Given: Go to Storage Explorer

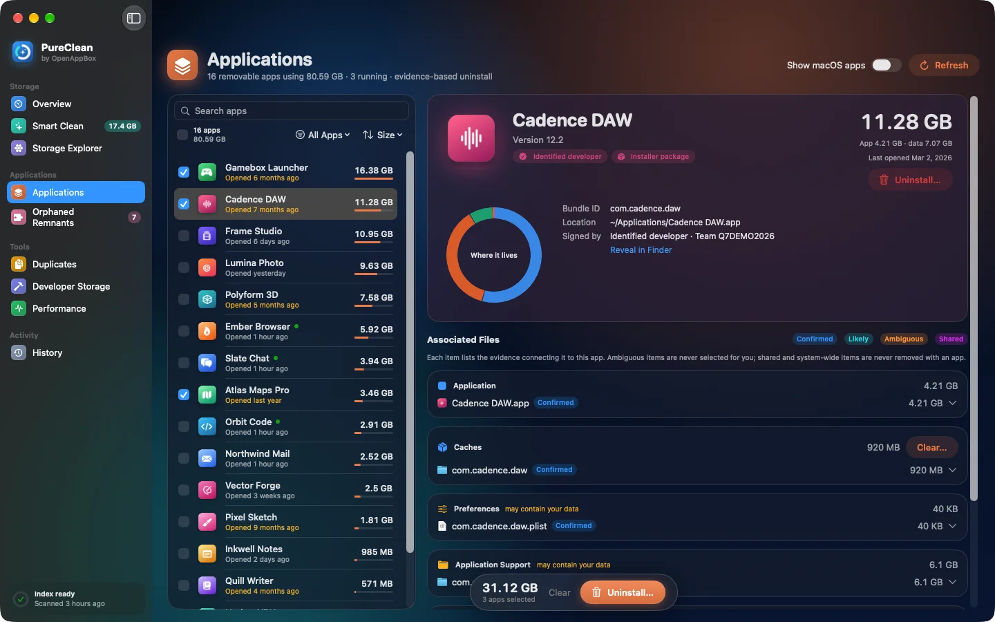Looking at the screenshot, I should click(x=76, y=148).
